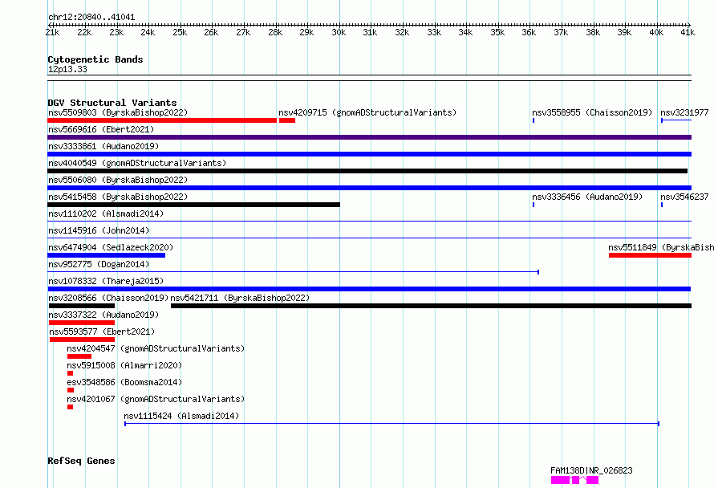The image size is (714, 488).
Task: Click the 21k ruler tick label
Action: [52, 32]
